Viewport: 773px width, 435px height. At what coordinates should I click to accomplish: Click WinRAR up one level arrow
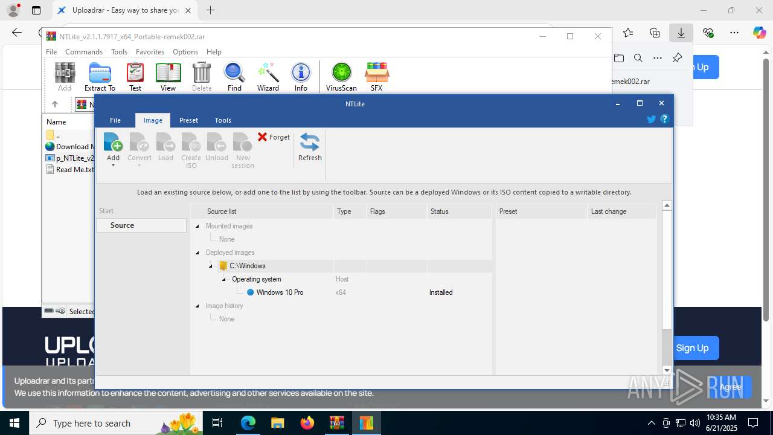(54, 105)
